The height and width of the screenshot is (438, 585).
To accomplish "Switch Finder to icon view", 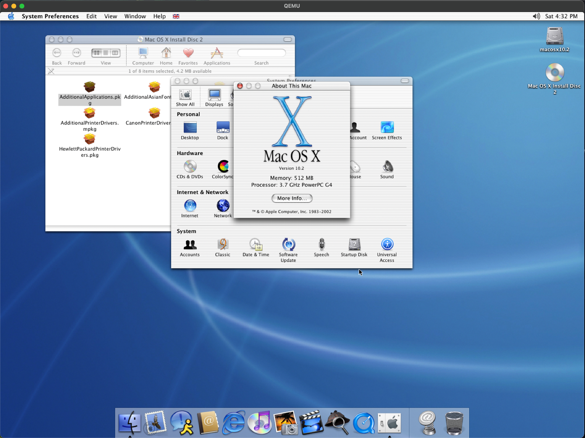I will click(97, 53).
